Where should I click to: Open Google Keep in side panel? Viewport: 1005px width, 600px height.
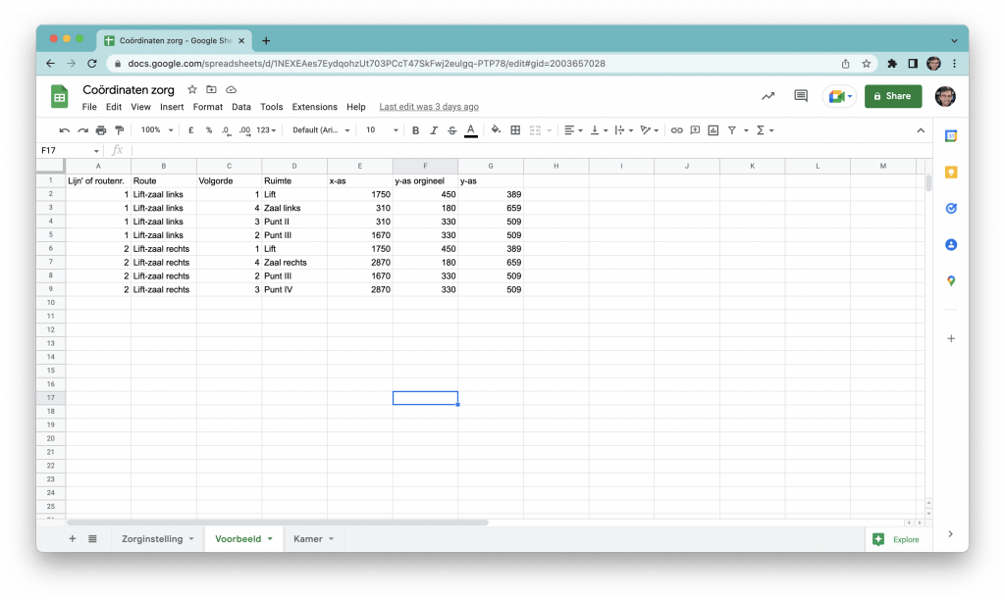tap(950, 172)
